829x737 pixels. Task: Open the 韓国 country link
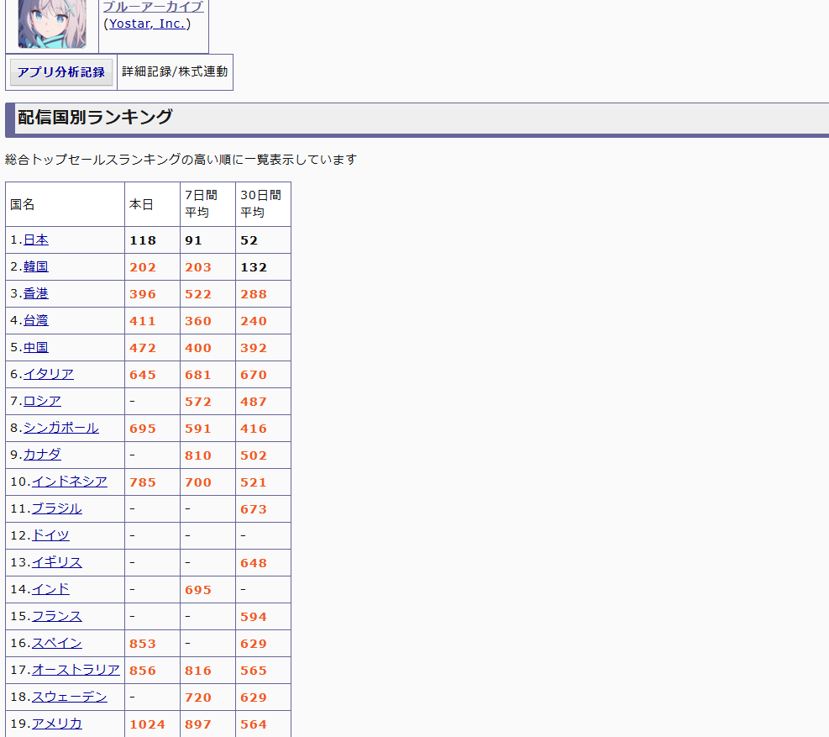36,266
